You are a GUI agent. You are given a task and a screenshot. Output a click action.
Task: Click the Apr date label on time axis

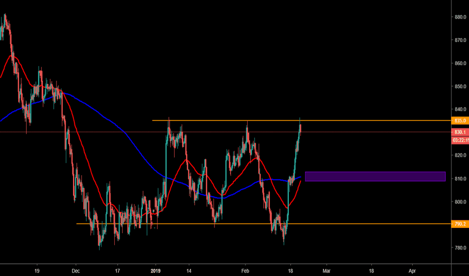click(412, 271)
